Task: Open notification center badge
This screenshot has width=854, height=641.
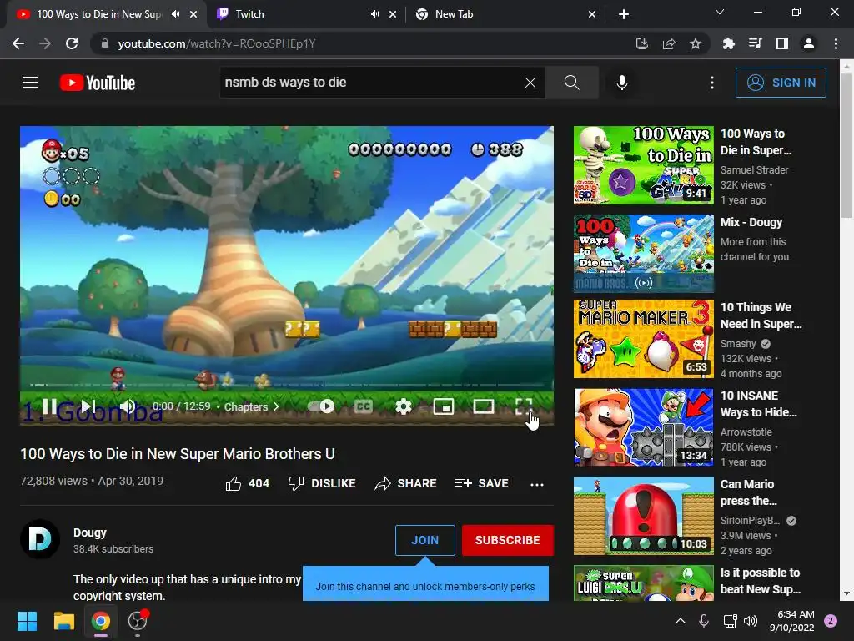Action: click(831, 621)
